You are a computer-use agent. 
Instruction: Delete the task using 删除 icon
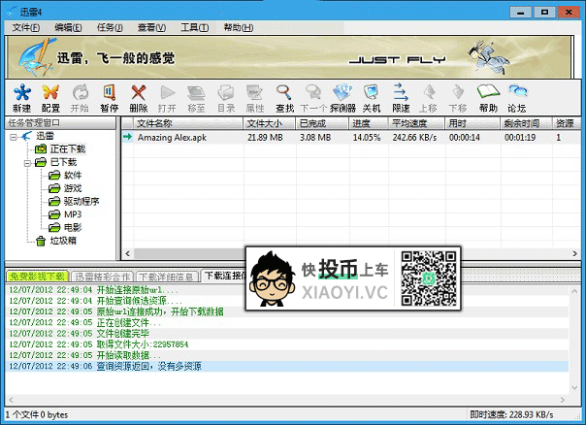[x=139, y=98]
